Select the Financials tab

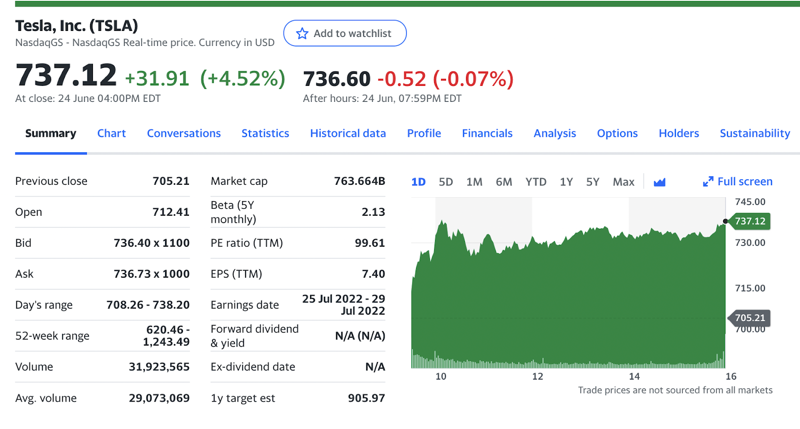[x=487, y=133]
